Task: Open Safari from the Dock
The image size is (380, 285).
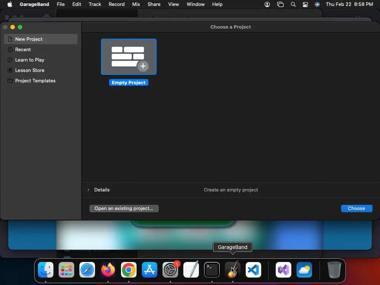Action: pos(87,270)
